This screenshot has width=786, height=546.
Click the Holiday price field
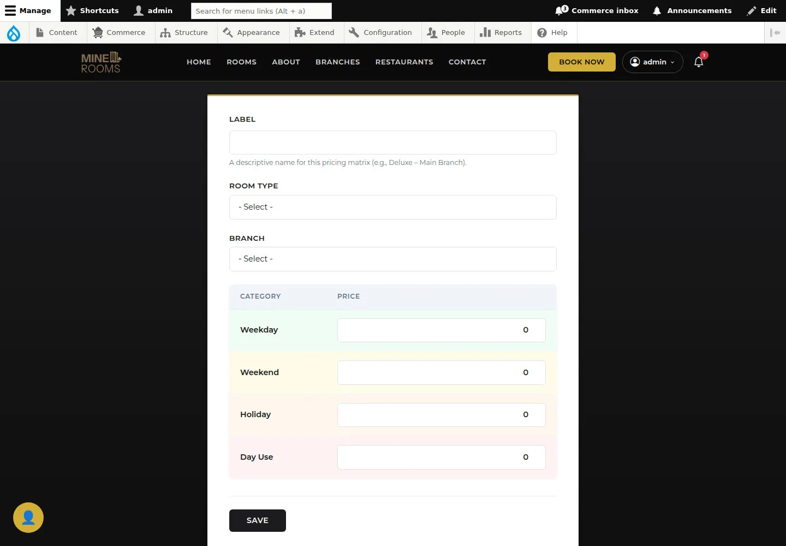pyautogui.click(x=442, y=415)
